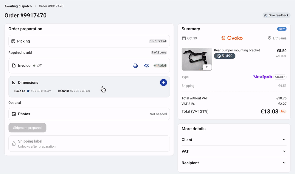
Task: Click the €13.03 total amount
Action: pyautogui.click(x=269, y=112)
